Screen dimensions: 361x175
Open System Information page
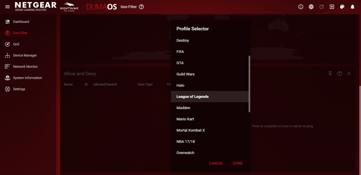coord(27,78)
